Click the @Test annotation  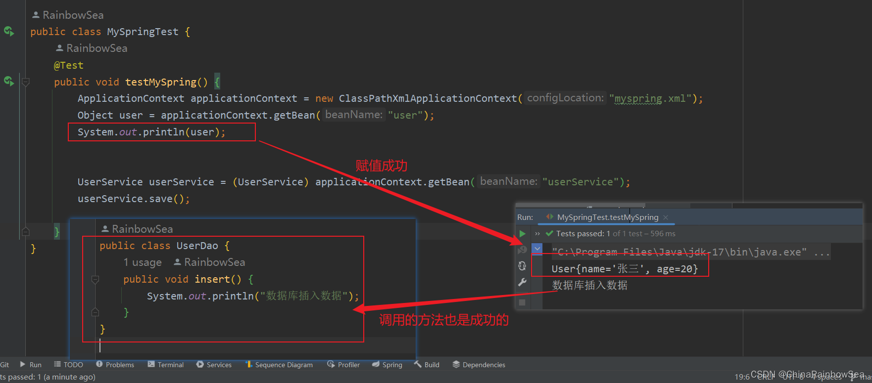tap(68, 65)
